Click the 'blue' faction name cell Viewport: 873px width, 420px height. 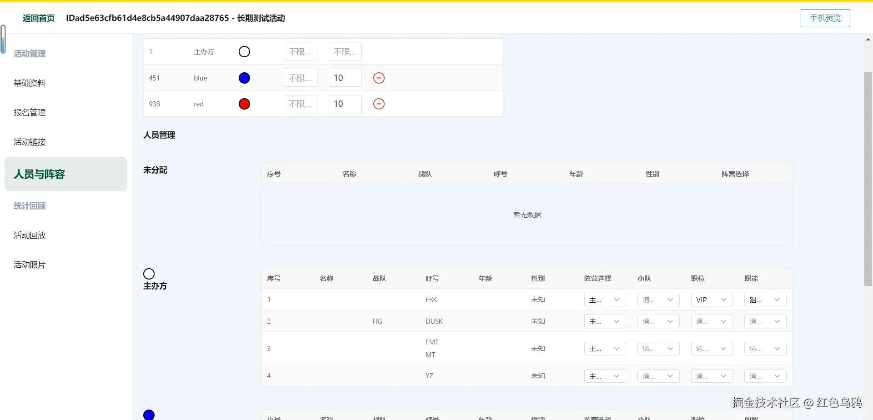201,78
